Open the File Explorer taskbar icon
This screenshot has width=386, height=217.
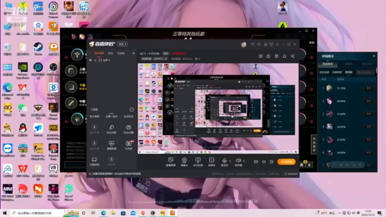pyautogui.click(x=113, y=213)
